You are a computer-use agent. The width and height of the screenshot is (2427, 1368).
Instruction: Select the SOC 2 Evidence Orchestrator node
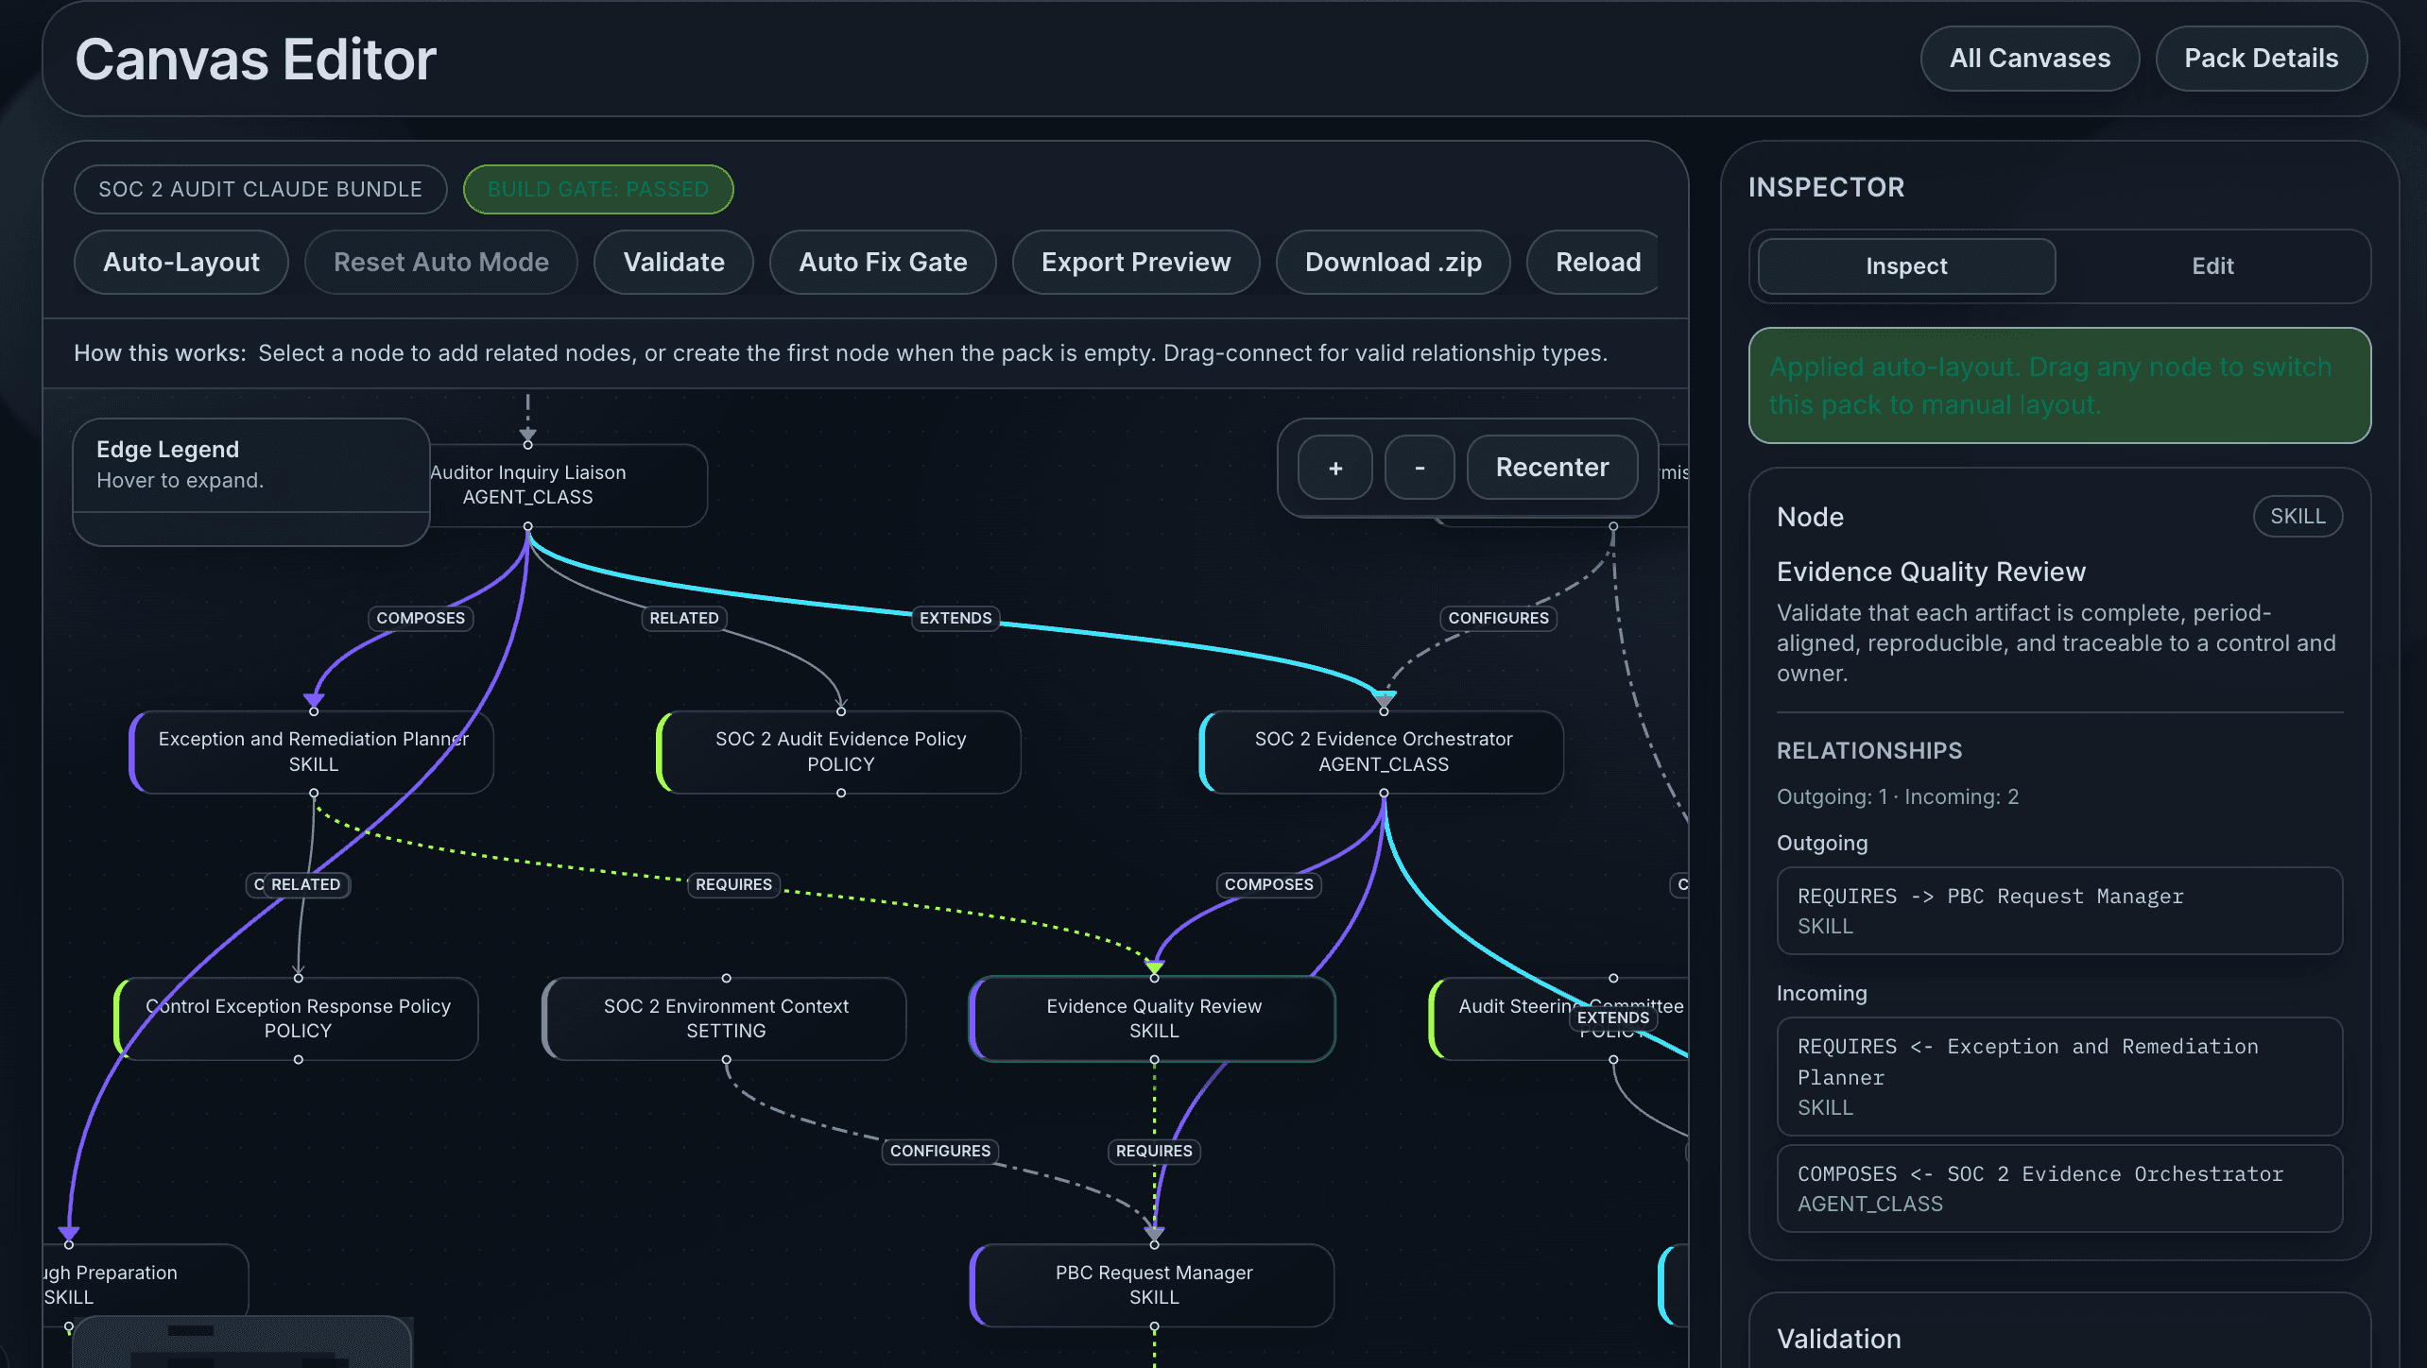point(1383,752)
